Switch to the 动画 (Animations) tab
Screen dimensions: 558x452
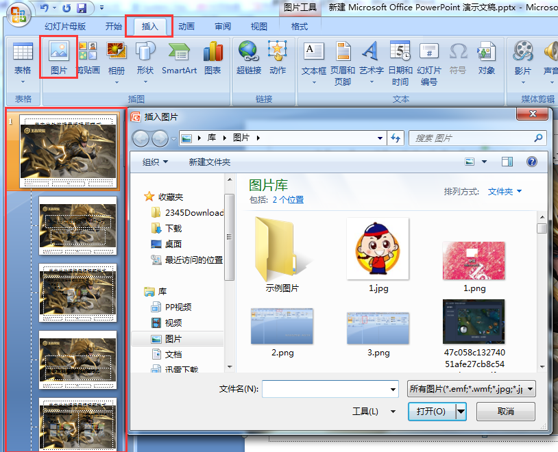186,27
